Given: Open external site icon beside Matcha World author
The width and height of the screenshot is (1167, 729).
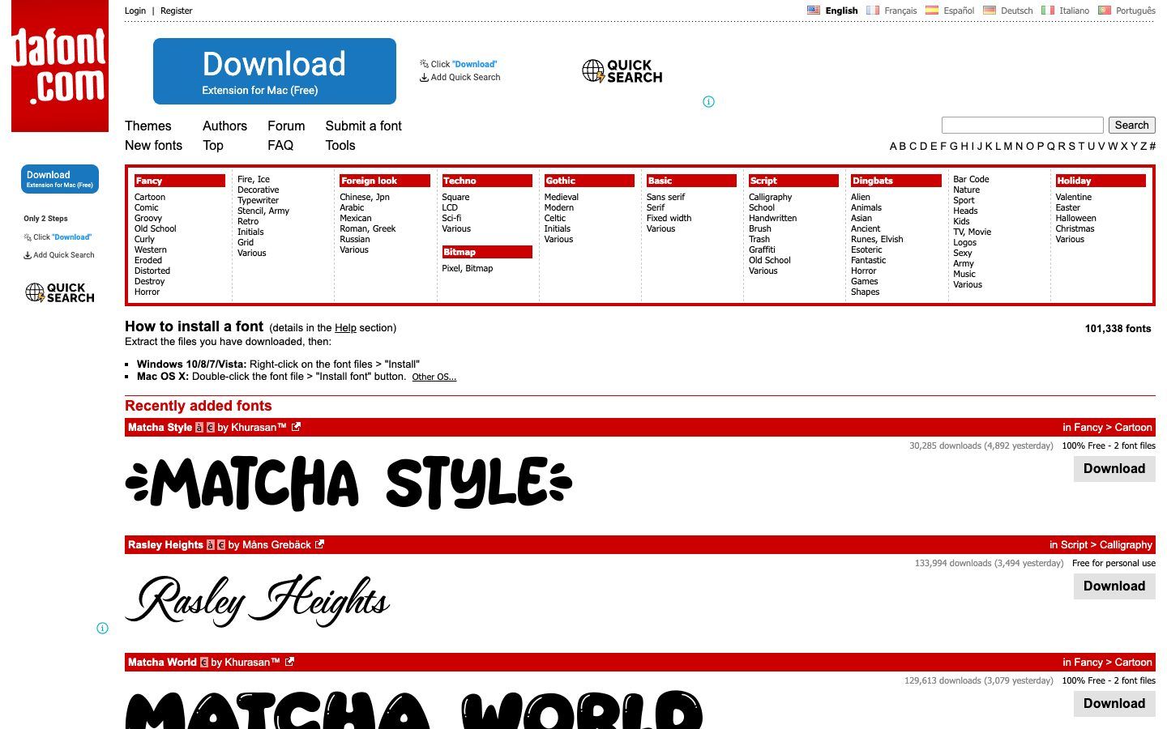Looking at the screenshot, I should point(289,662).
